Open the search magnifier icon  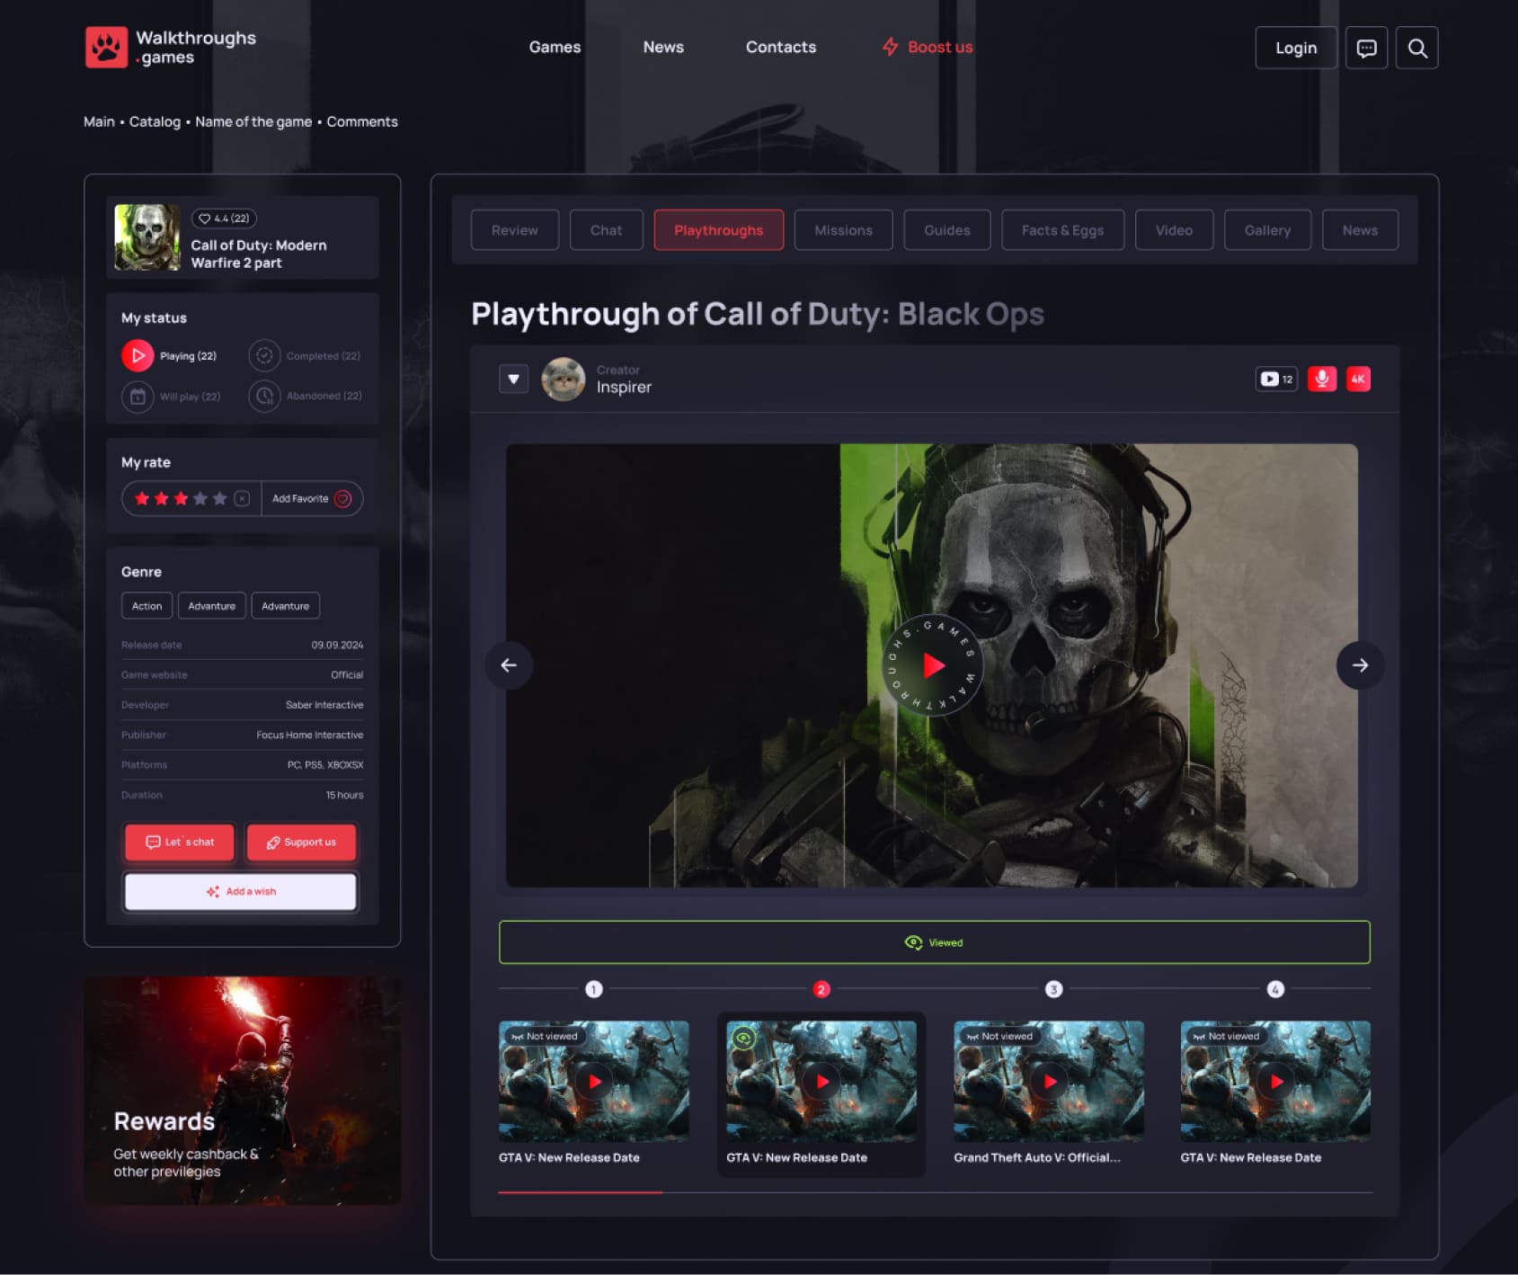pos(1416,48)
